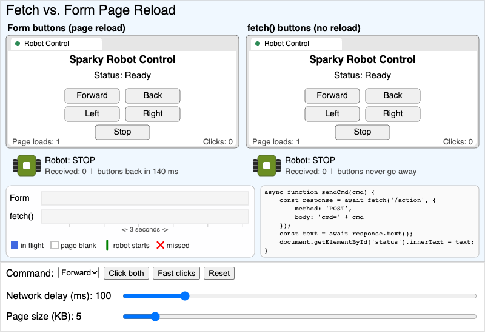Click green status dot in form panel tab

coord(18,44)
